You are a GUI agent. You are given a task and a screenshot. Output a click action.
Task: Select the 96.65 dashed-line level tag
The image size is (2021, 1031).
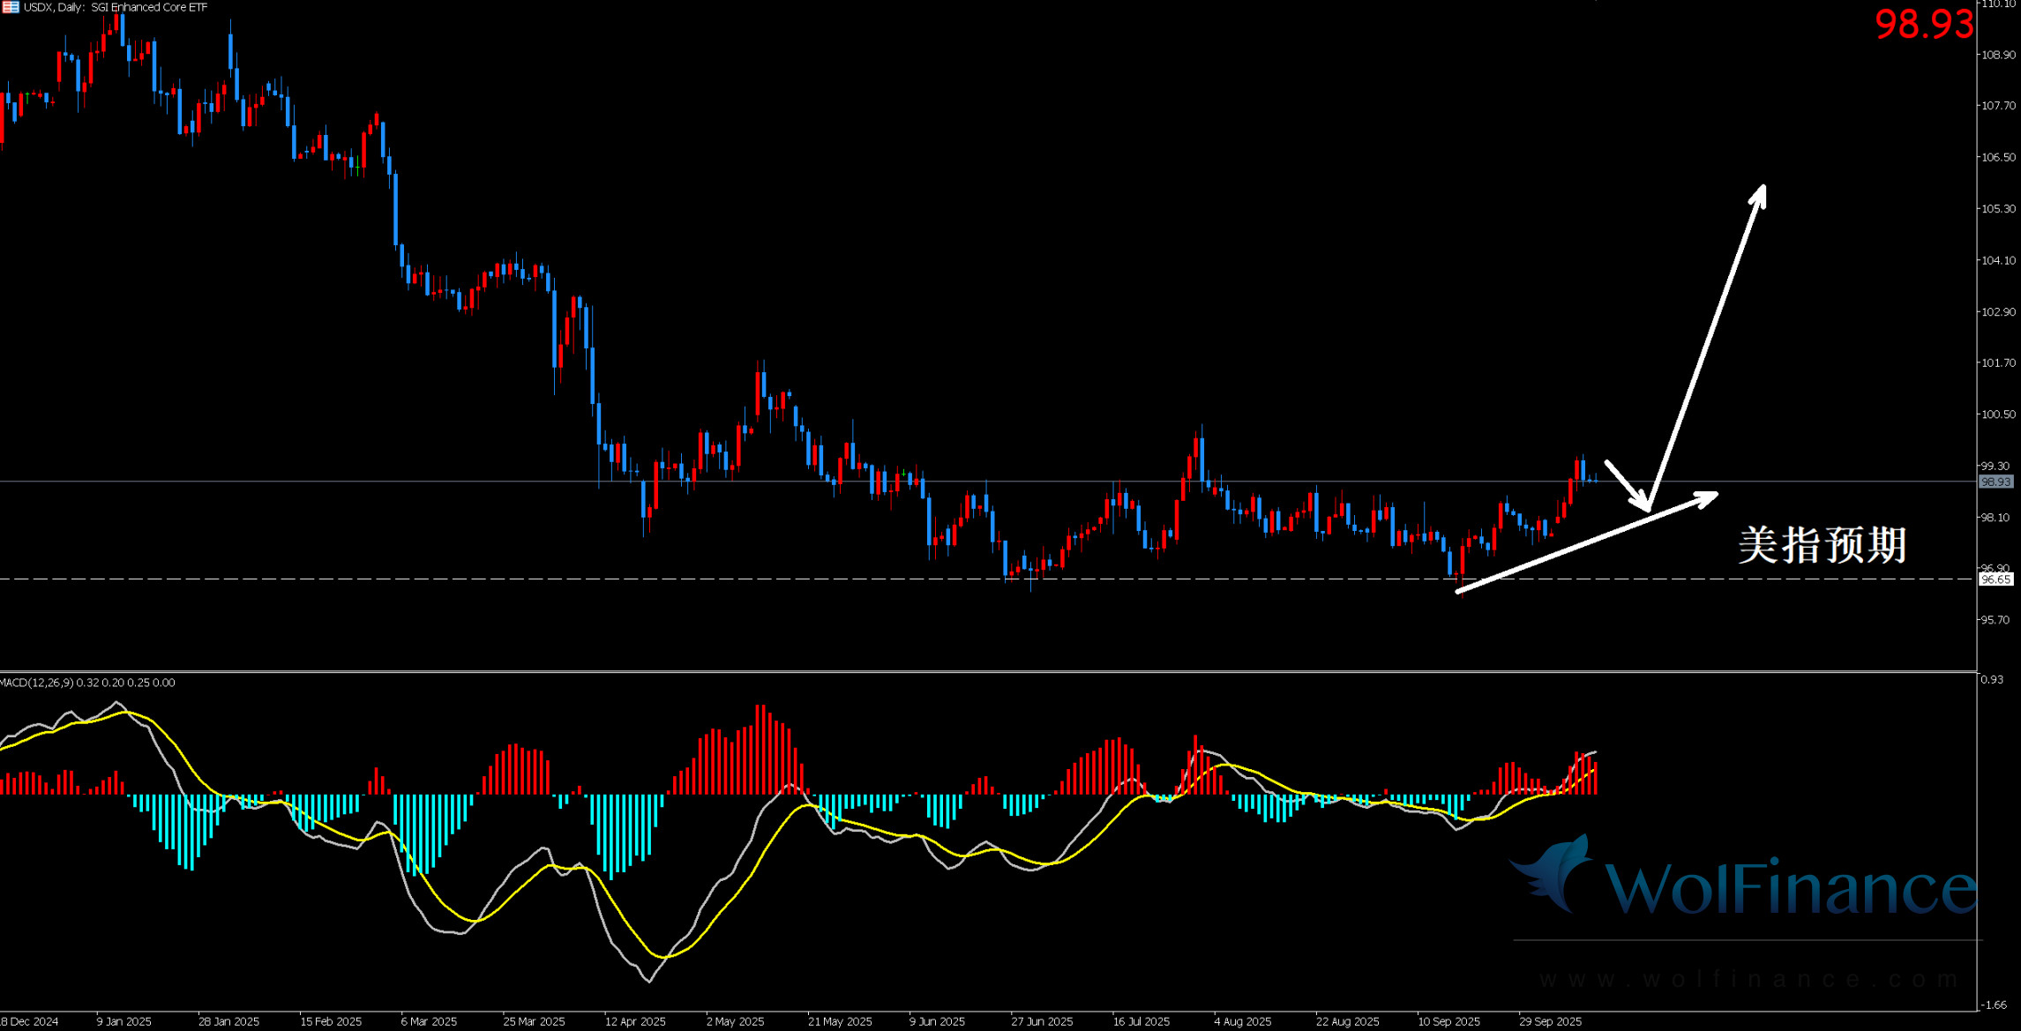1995,579
